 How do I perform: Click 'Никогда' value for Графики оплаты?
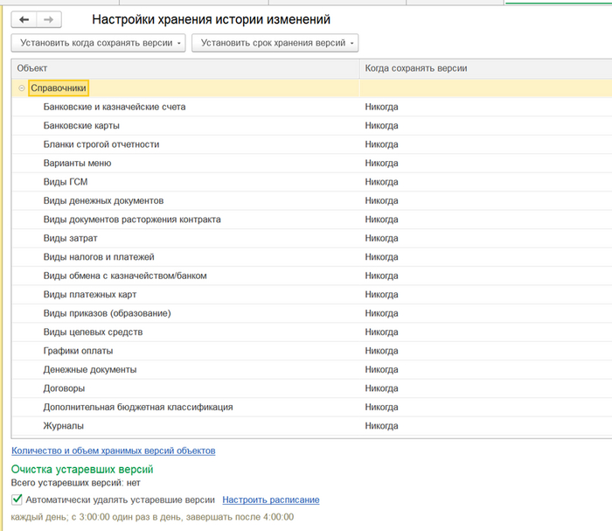click(x=381, y=351)
